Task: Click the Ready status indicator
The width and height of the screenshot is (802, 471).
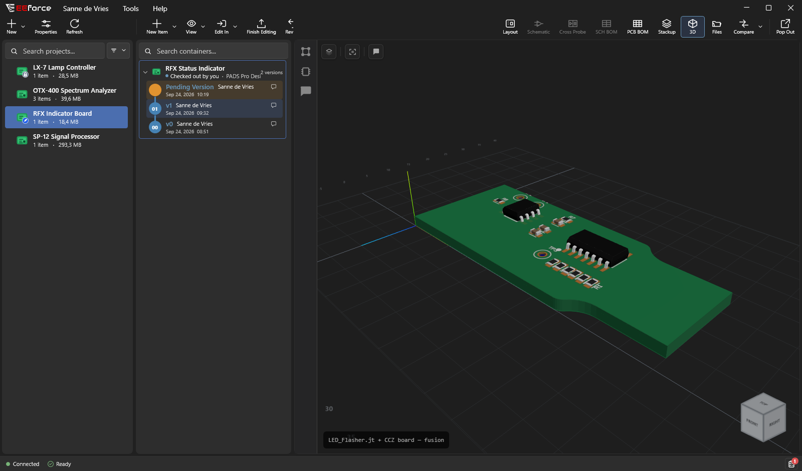Action: (x=59, y=464)
